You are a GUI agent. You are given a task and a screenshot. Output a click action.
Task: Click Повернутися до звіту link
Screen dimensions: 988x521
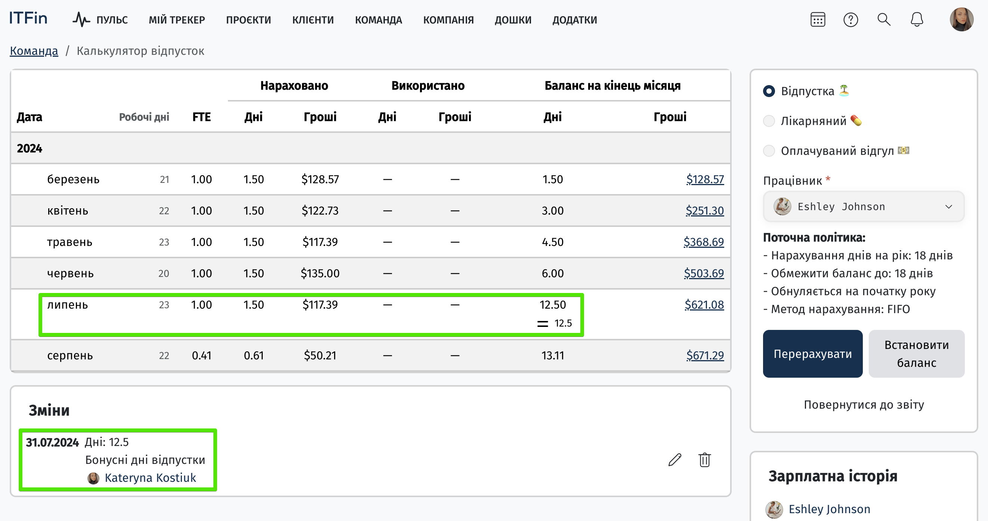[864, 405]
